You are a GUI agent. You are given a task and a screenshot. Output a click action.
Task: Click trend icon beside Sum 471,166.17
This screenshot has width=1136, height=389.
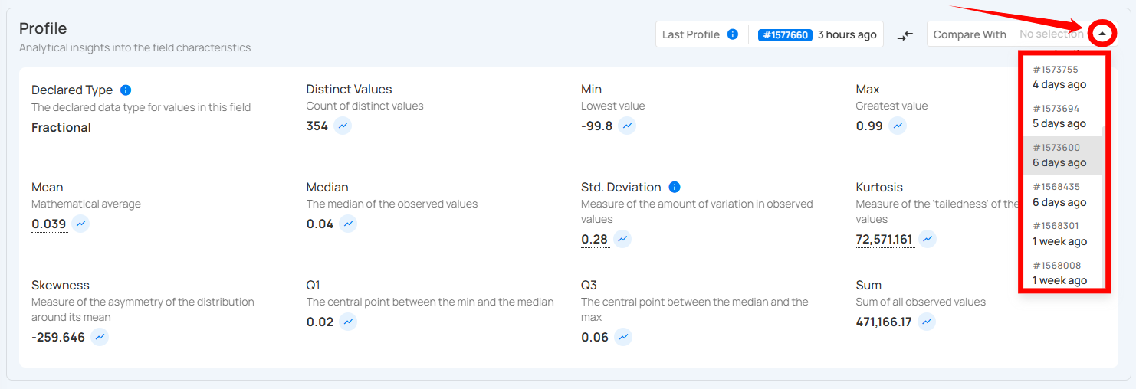click(x=927, y=322)
